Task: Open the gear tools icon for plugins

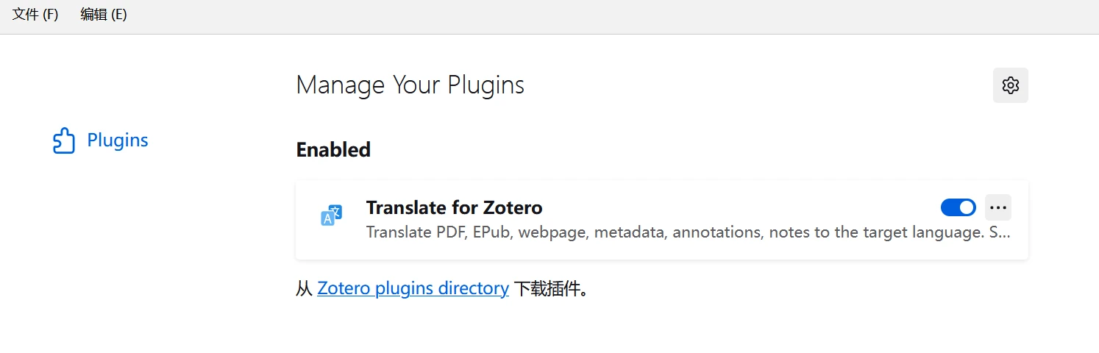Action: tap(1010, 85)
